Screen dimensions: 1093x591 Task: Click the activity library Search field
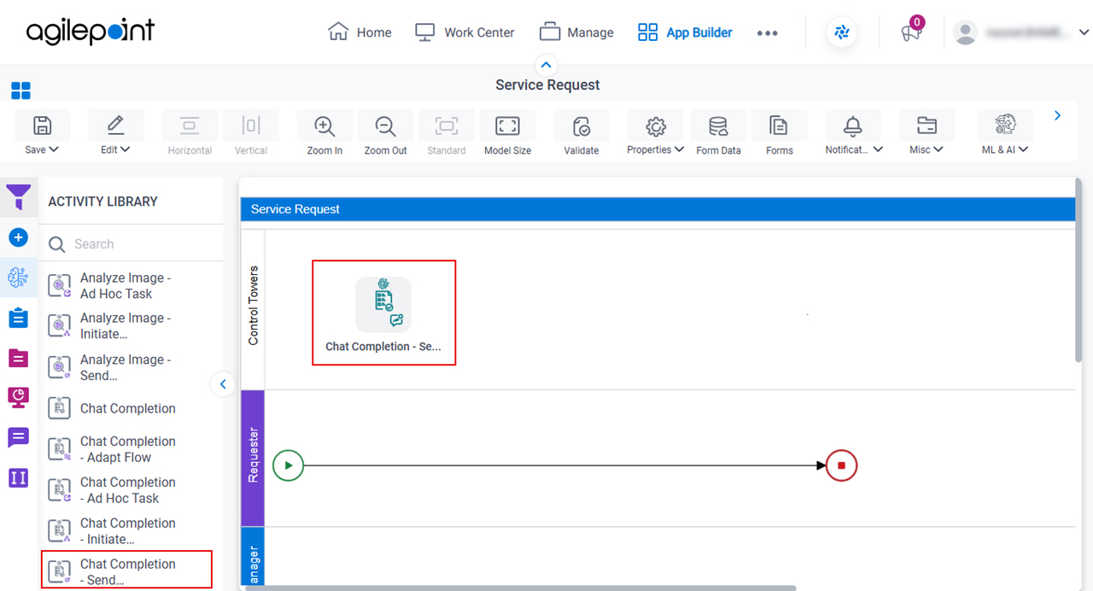132,244
